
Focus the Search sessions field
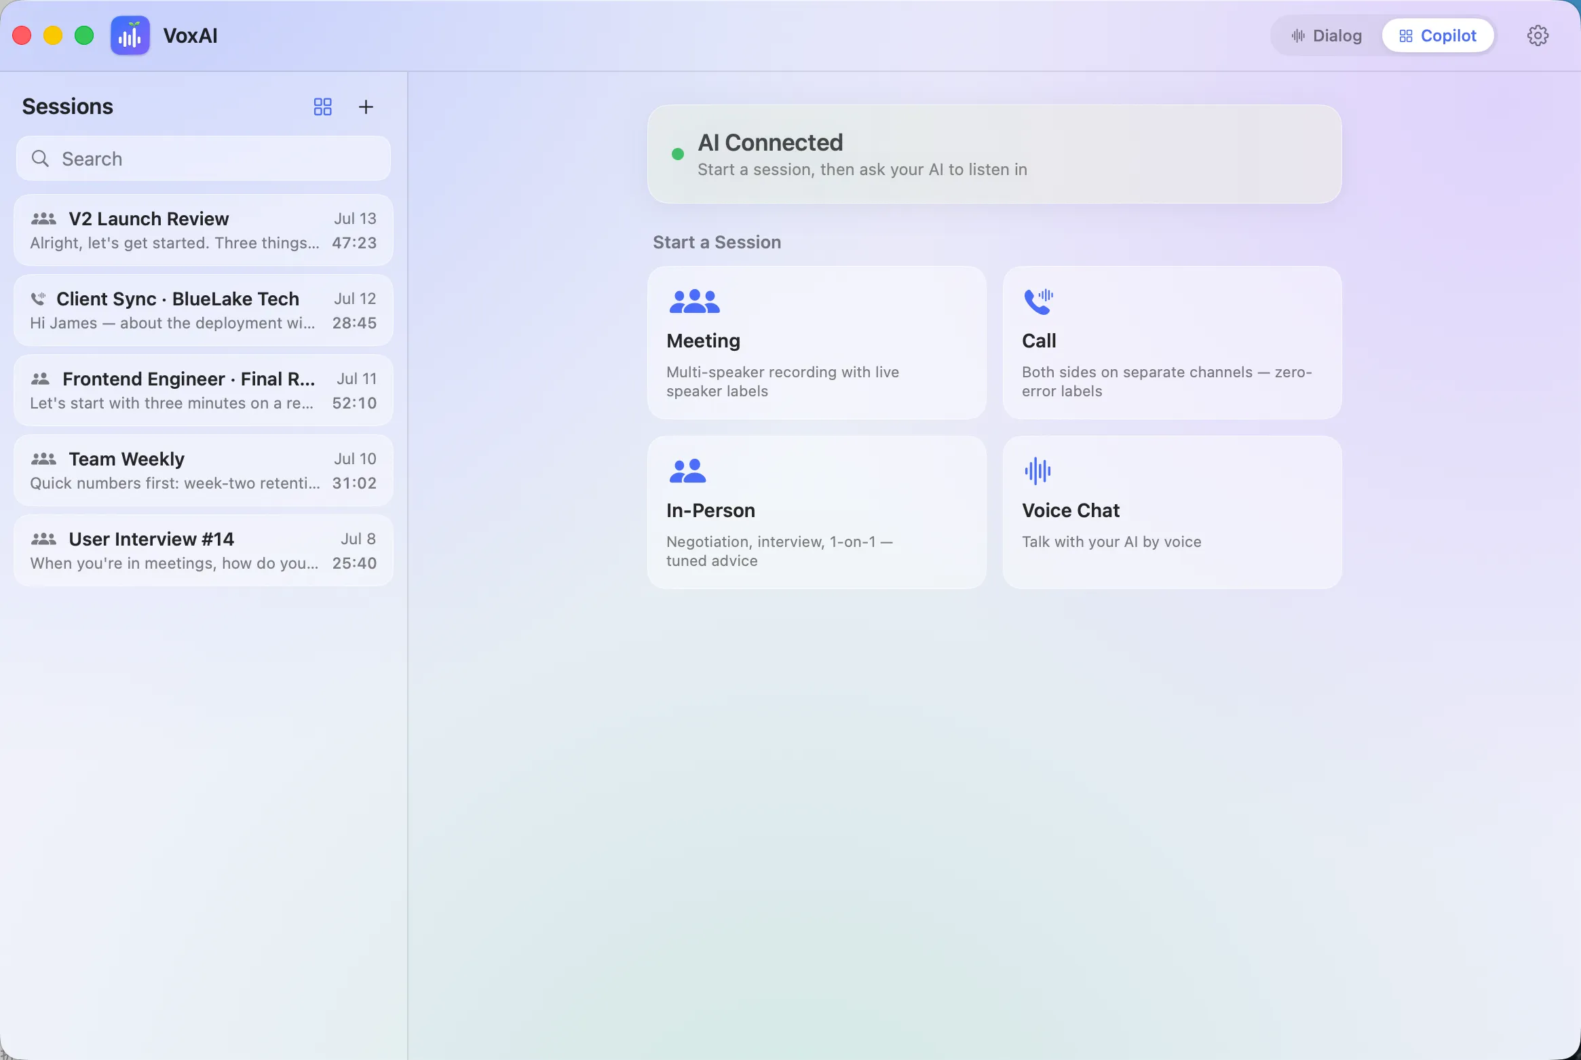click(x=204, y=159)
